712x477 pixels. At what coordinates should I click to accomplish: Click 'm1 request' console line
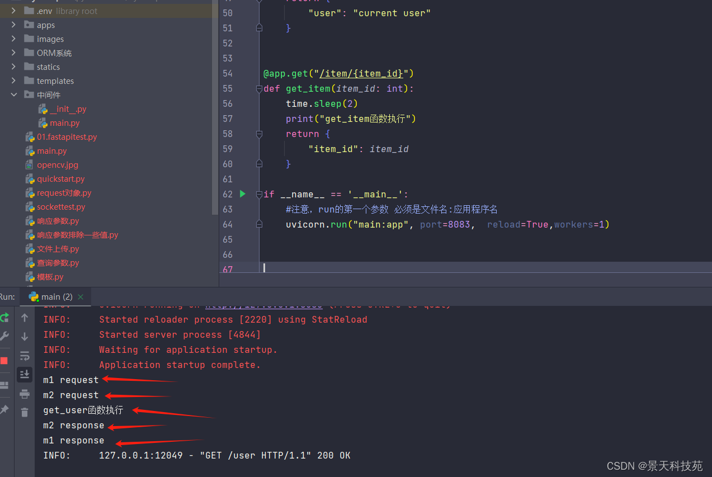click(x=71, y=380)
